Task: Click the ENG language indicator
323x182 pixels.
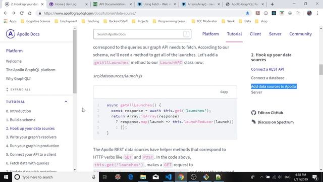Action: point(287,177)
